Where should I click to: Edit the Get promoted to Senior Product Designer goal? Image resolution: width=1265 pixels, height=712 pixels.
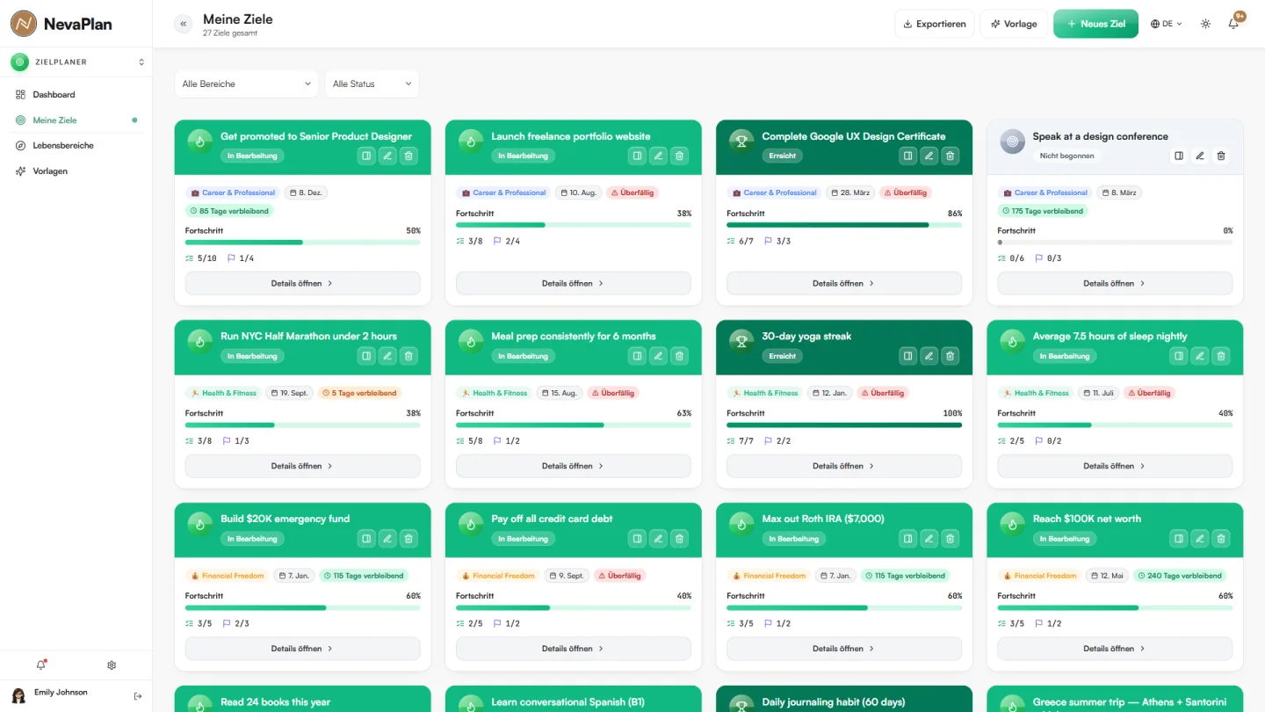tap(387, 156)
